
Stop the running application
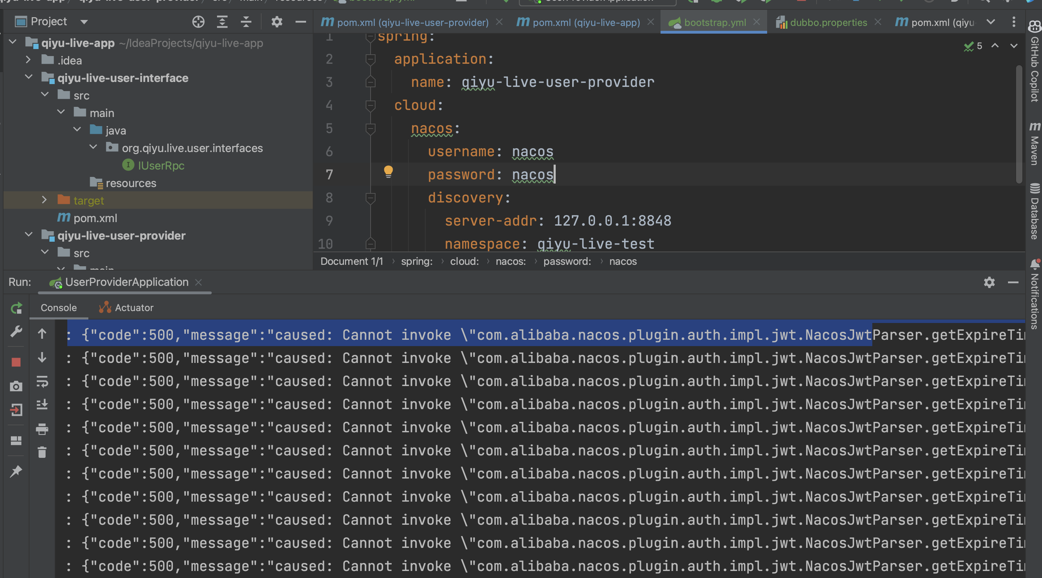pos(16,362)
